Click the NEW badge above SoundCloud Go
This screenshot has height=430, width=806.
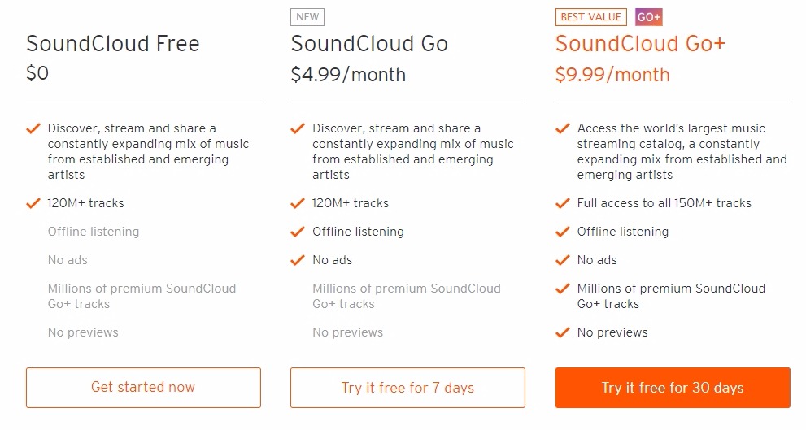pyautogui.click(x=307, y=17)
